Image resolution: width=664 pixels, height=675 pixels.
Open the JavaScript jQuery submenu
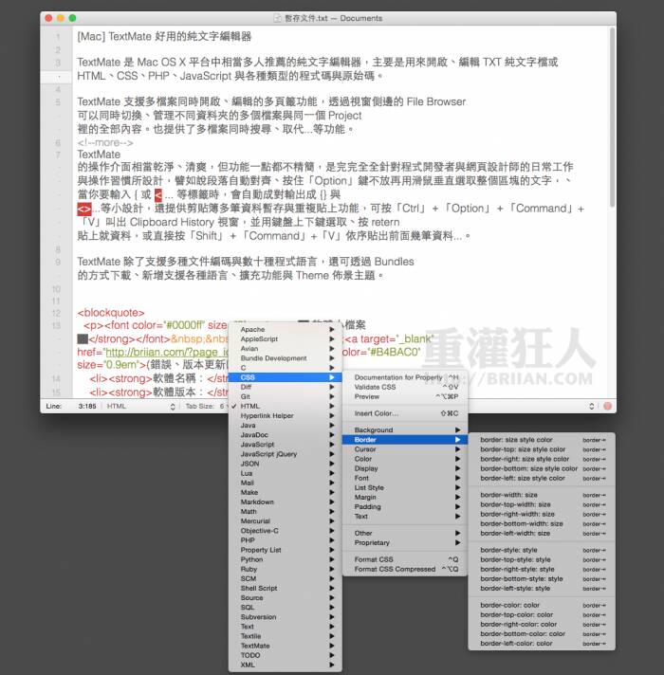pyautogui.click(x=286, y=454)
